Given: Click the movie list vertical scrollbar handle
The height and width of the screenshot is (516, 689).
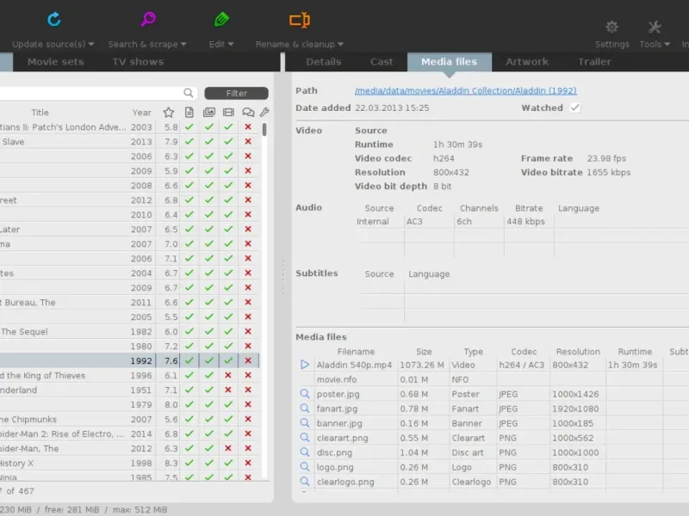Looking at the screenshot, I should (x=264, y=130).
